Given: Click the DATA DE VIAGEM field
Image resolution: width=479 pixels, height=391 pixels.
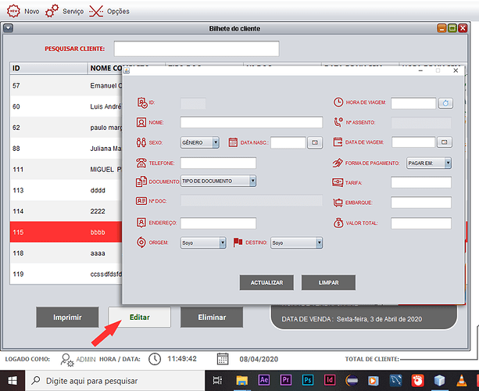Looking at the screenshot, I should coord(413,142).
